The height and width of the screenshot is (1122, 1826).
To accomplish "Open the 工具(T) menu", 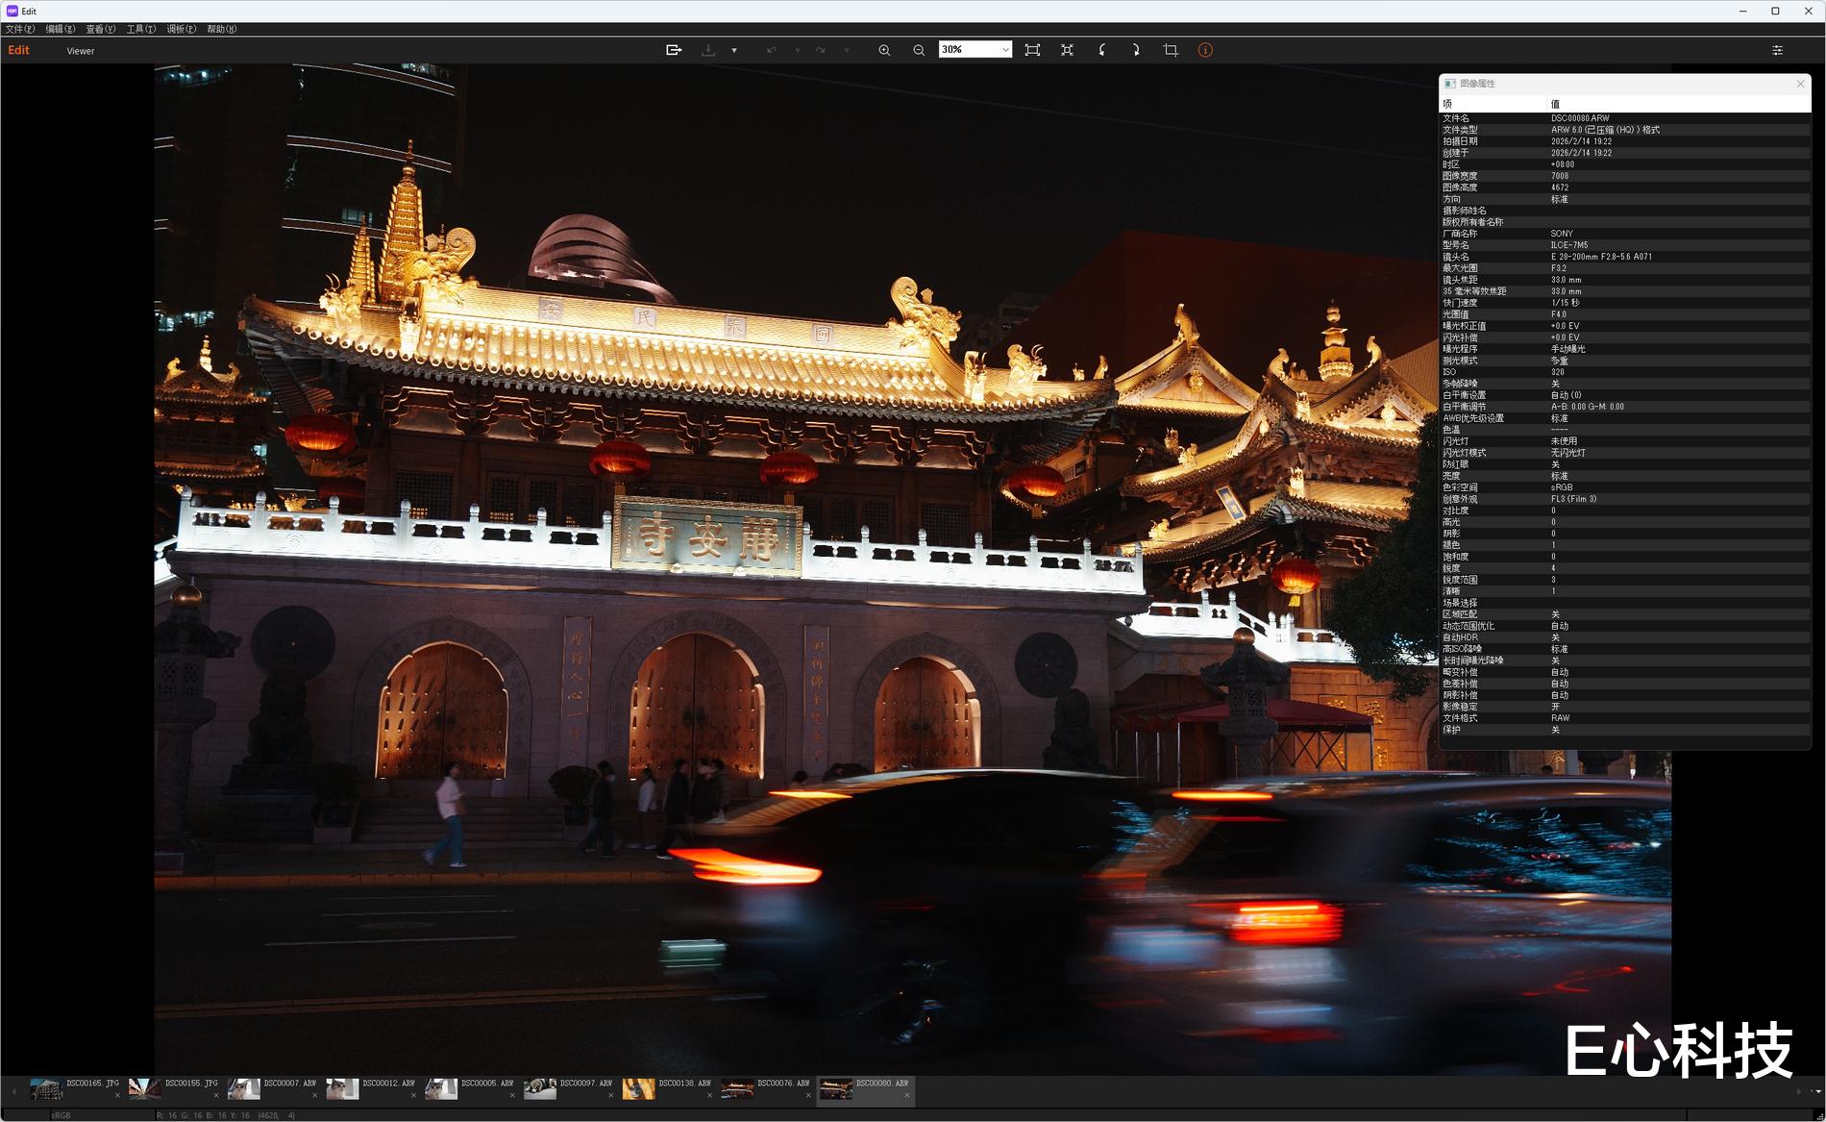I will point(140,29).
